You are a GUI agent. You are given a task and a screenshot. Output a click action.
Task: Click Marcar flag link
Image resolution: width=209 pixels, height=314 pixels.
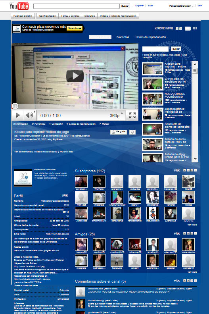tap(104, 124)
